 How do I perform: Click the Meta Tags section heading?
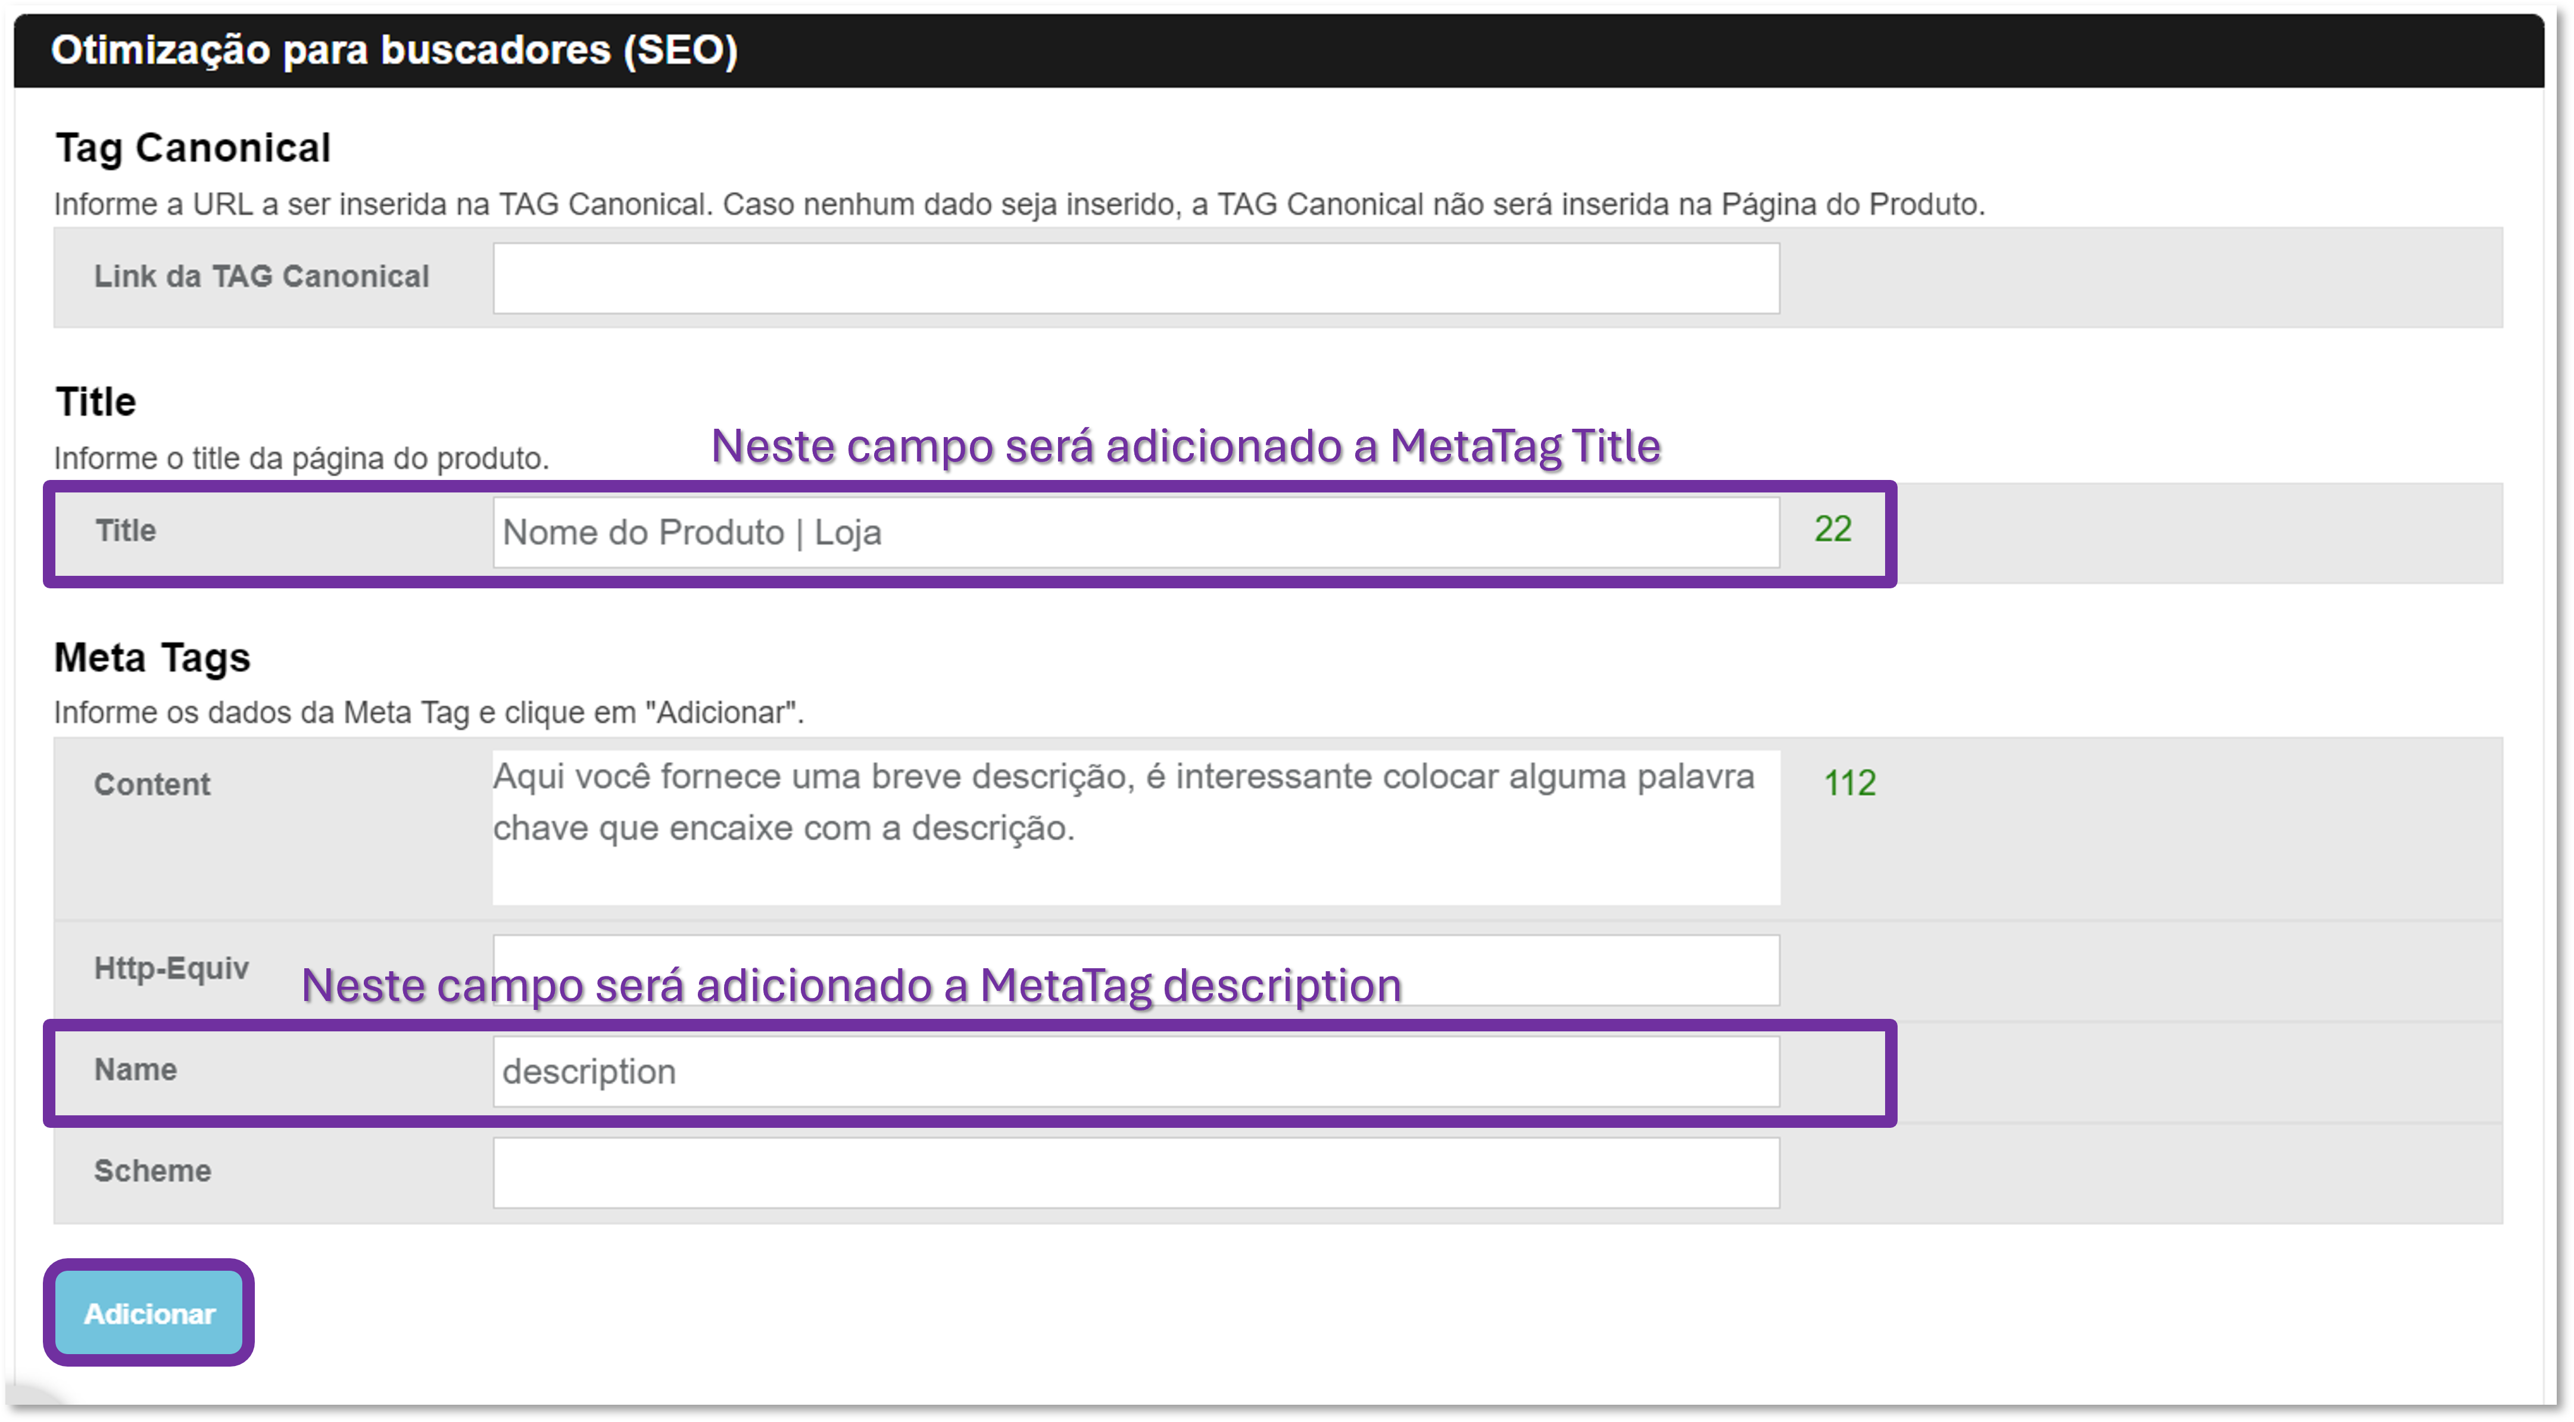click(152, 657)
